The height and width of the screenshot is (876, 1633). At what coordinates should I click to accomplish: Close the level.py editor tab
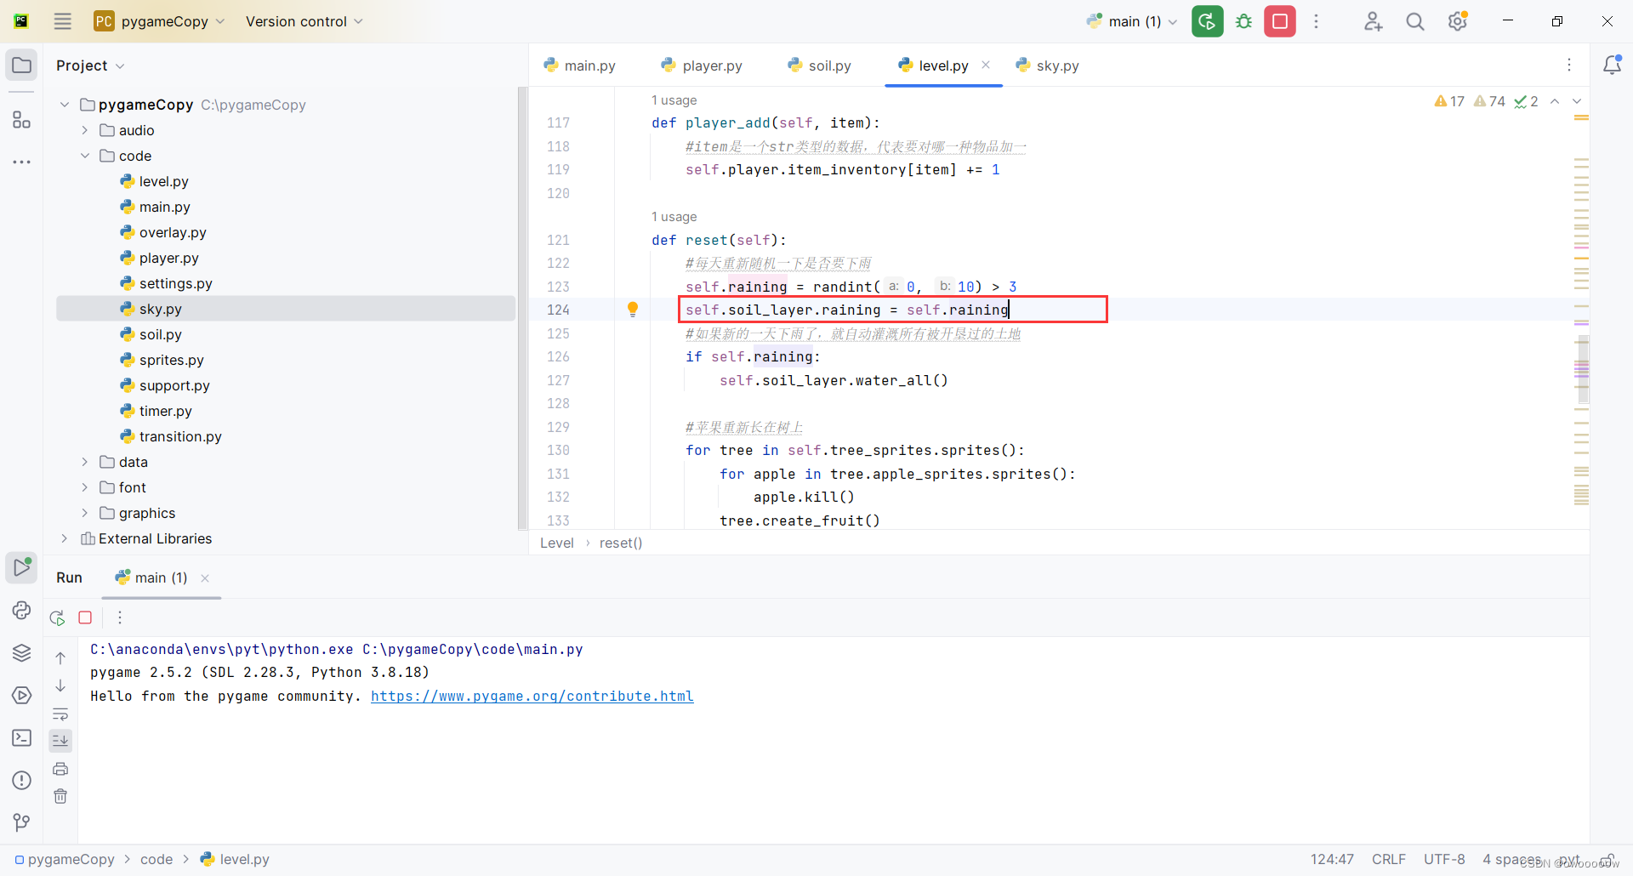tap(986, 65)
